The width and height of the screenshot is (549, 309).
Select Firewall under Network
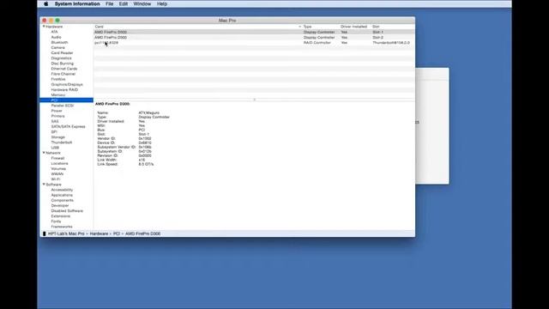(x=57, y=158)
